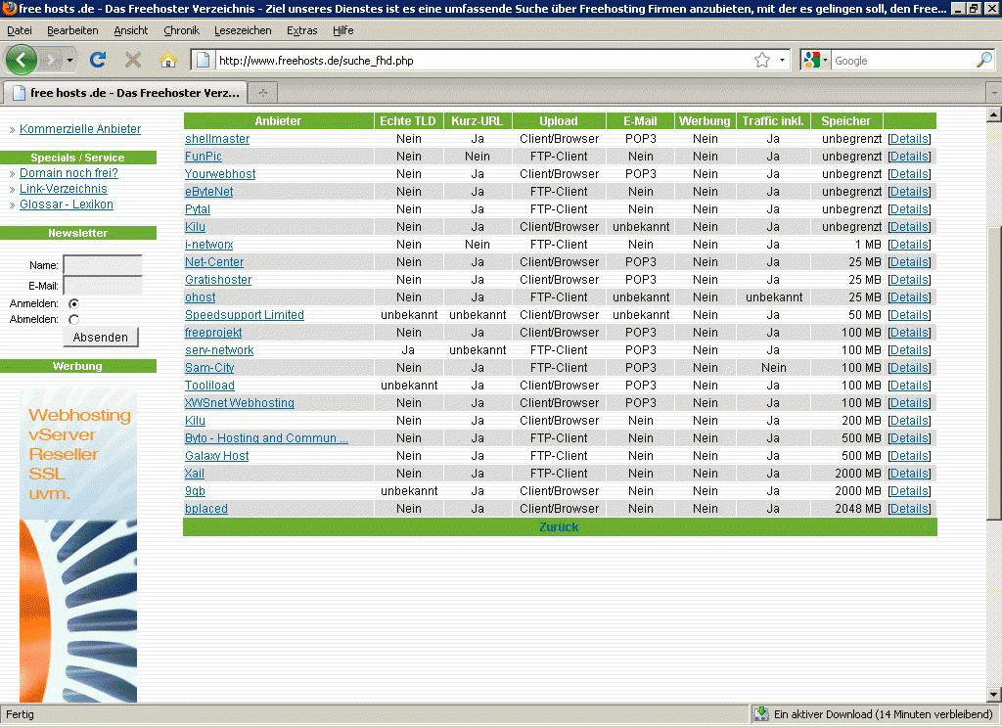This screenshot has height=728, width=1002.
Task: Open the Extras menu
Action: [301, 30]
